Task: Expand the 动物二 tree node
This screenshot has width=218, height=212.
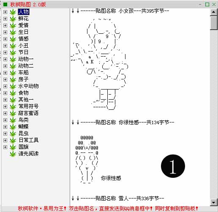Action: [x=5, y=66]
